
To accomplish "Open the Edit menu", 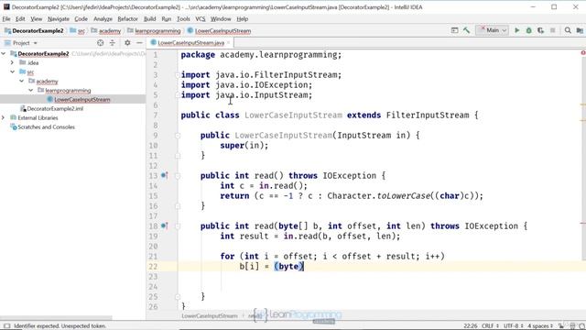I will click(20, 18).
